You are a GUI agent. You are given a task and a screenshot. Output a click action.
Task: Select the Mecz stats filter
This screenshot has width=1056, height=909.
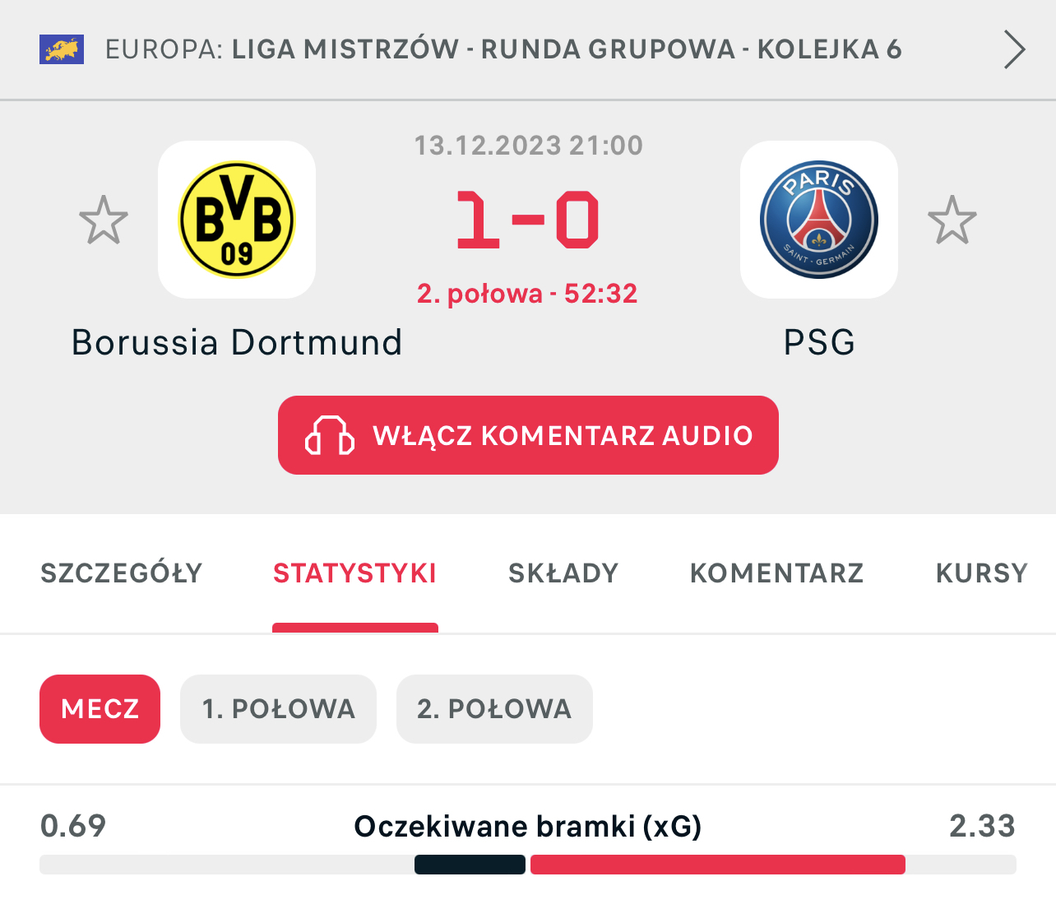coord(100,709)
